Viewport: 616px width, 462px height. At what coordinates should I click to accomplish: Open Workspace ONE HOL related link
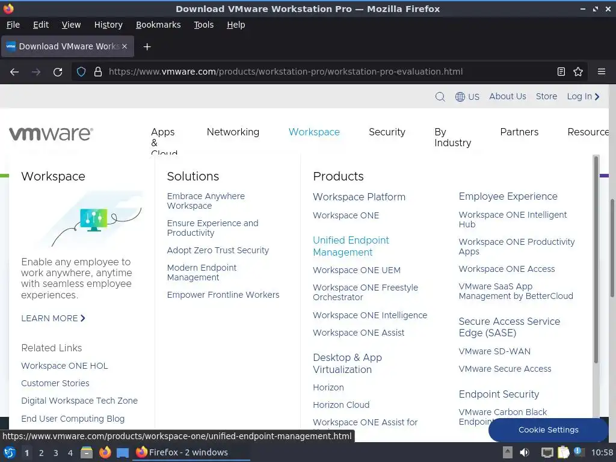pos(64,366)
